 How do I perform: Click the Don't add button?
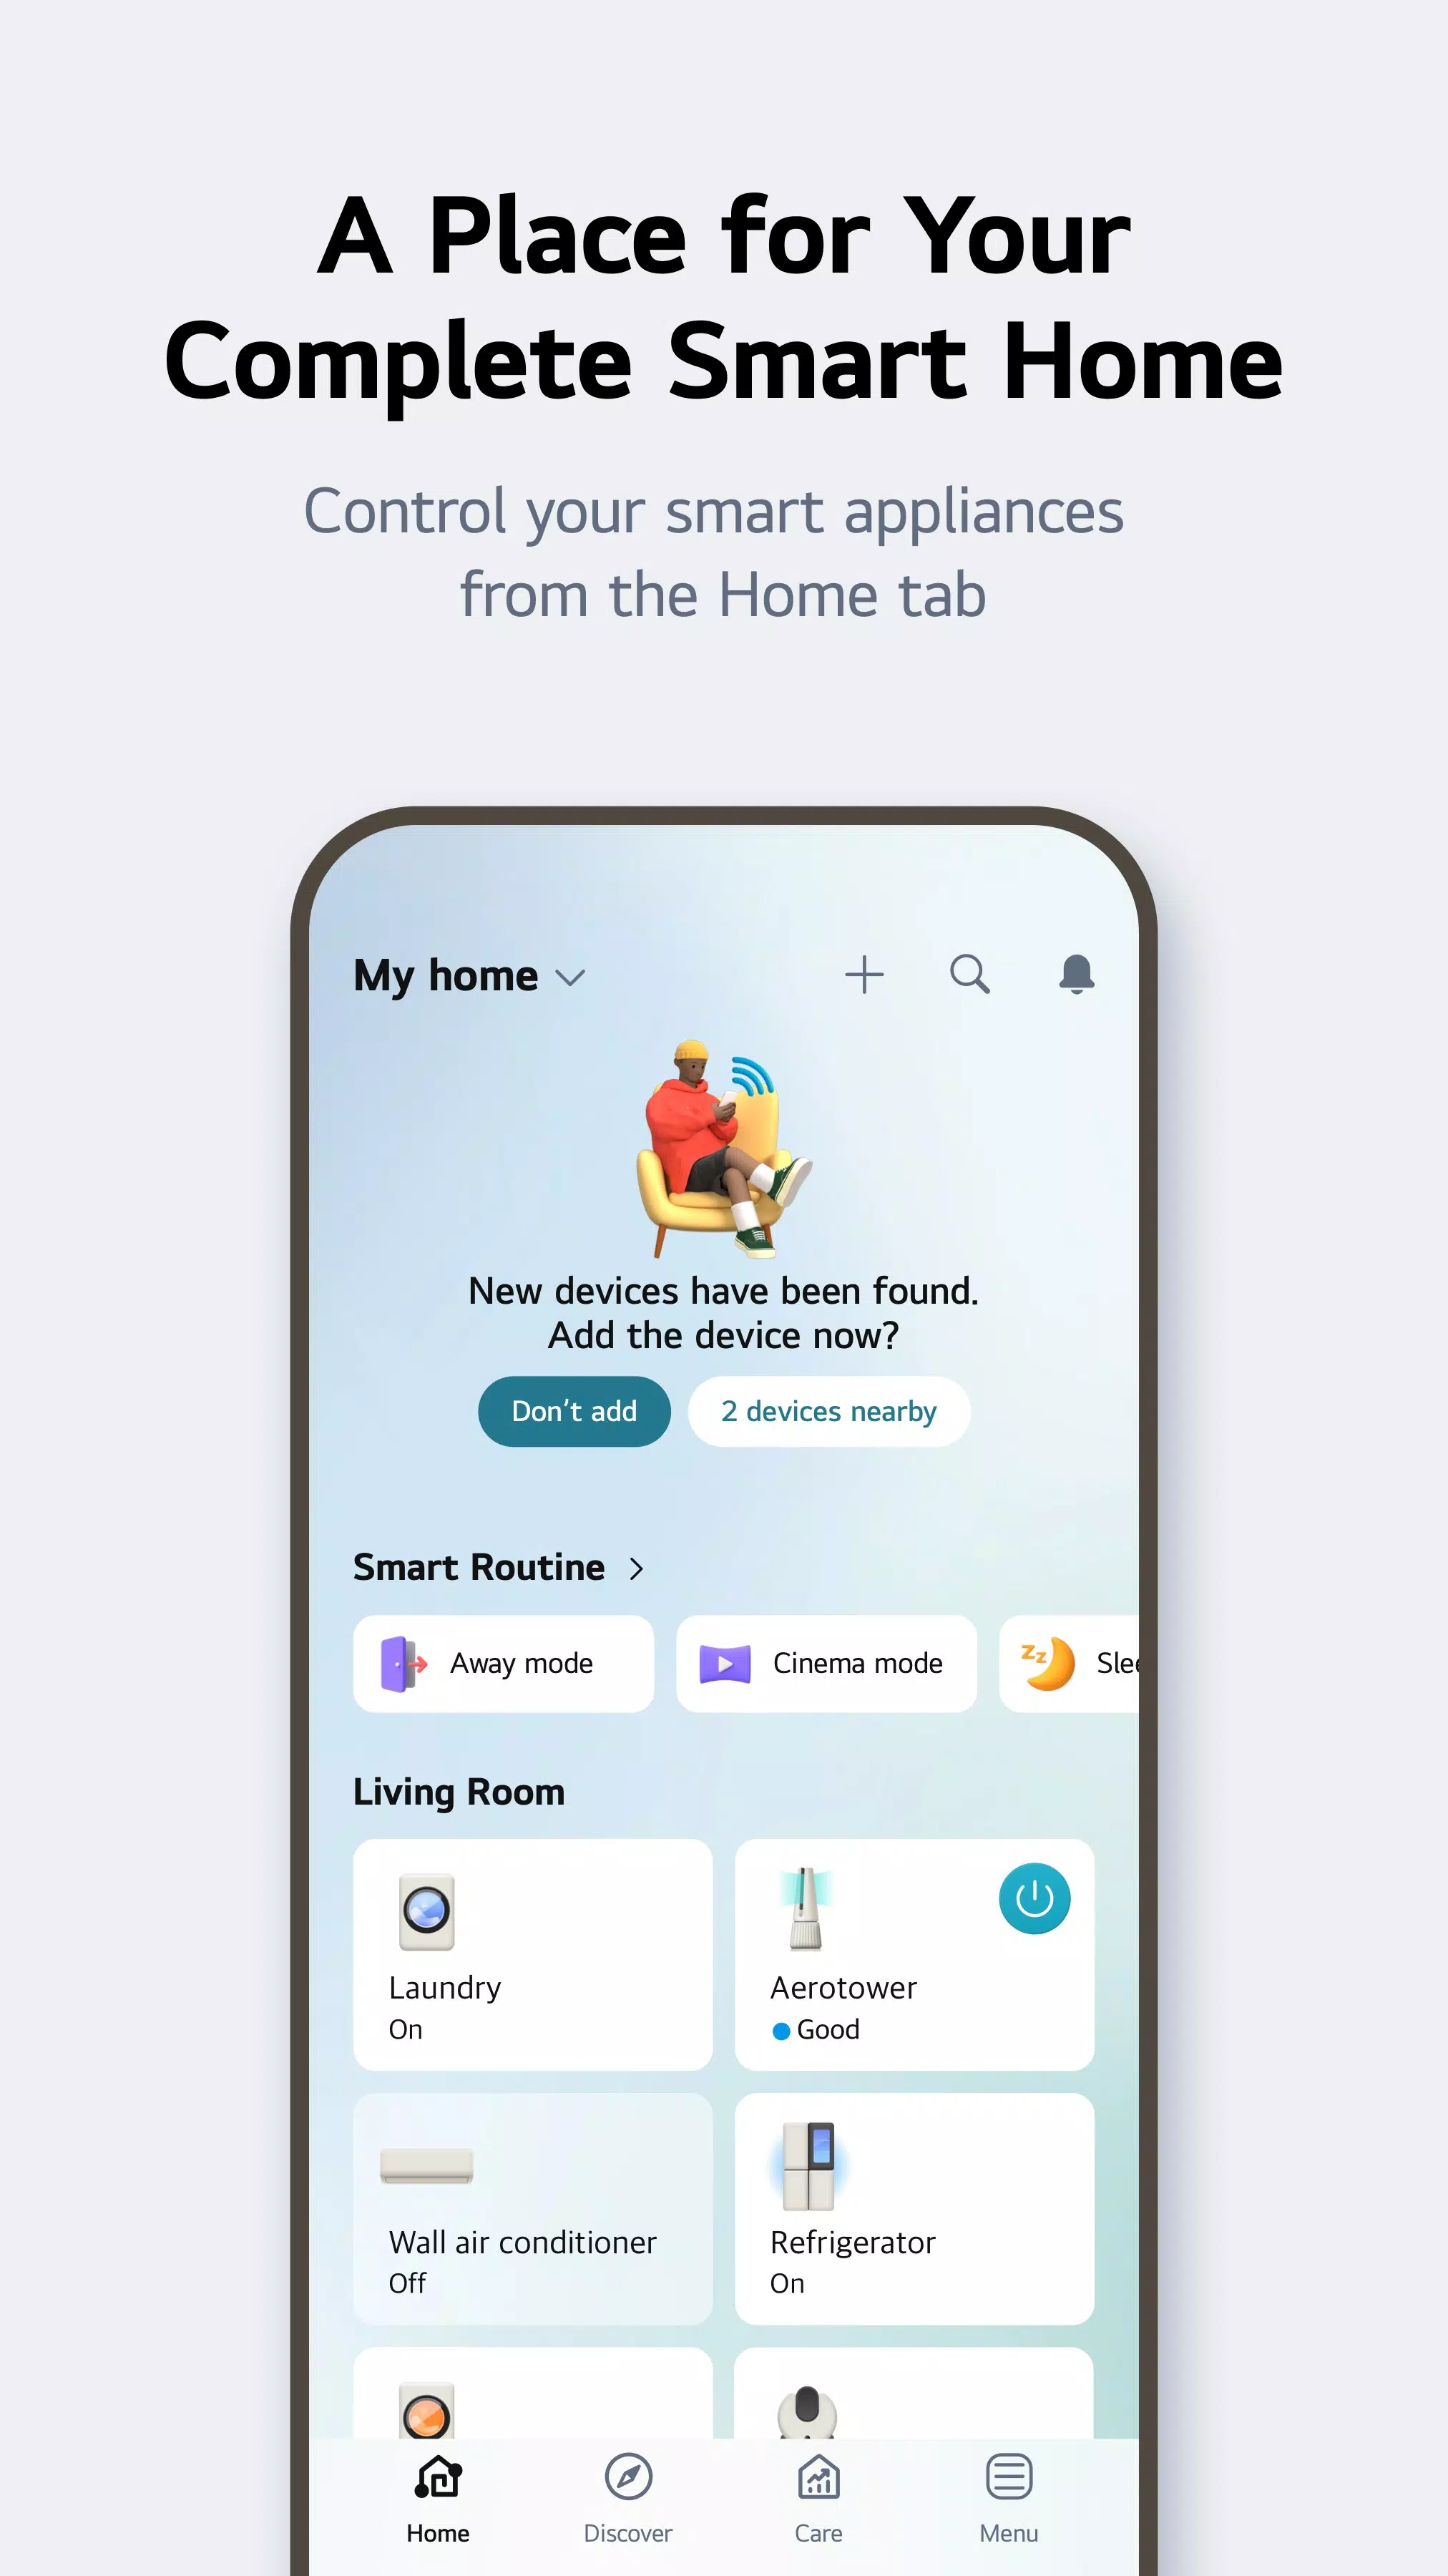coord(574,1410)
